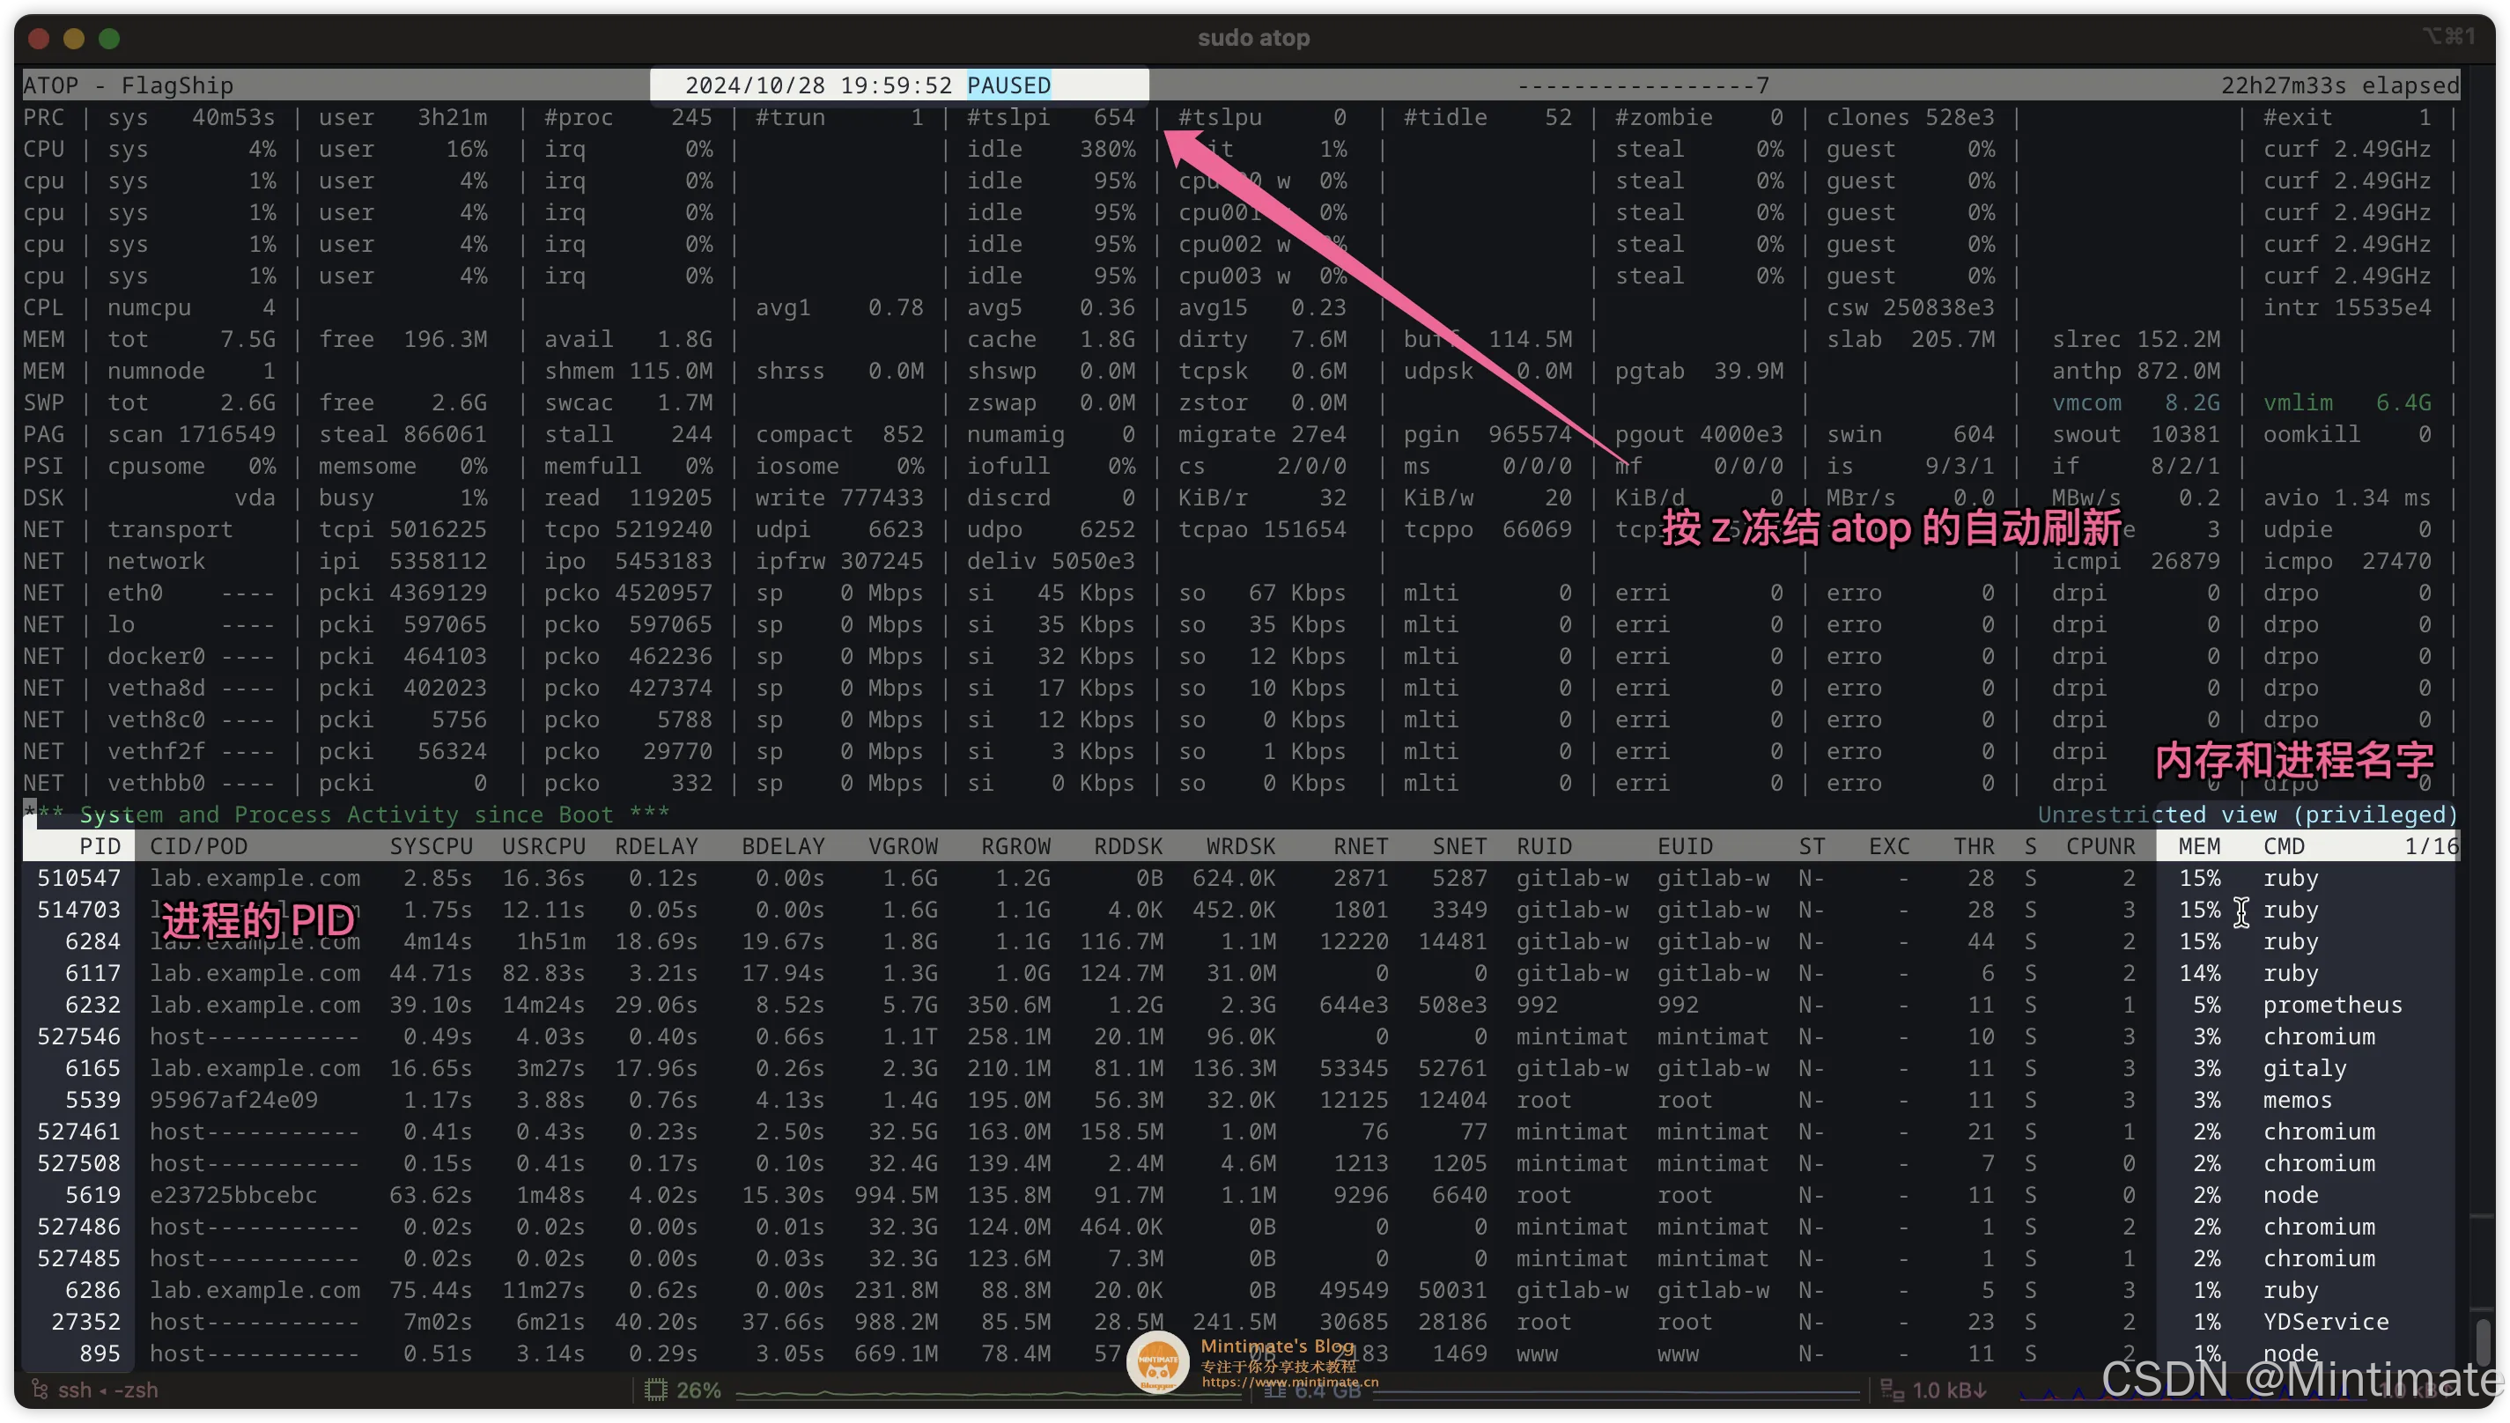Click the 'ssh ◂ -zsh' session label
This screenshot has width=2510, height=1423.
[x=107, y=1390]
